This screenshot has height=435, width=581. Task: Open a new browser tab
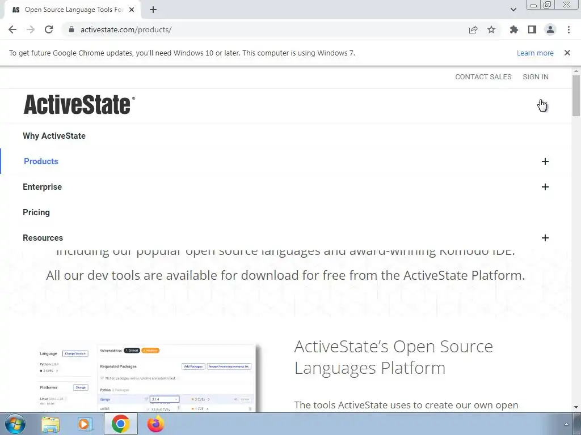point(153,10)
